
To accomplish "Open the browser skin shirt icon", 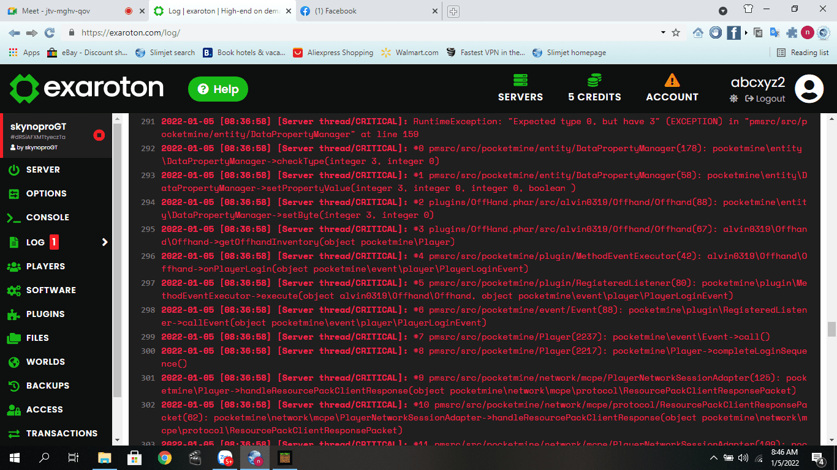I will (748, 10).
